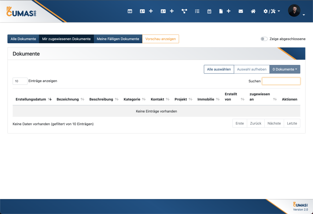Select 'Meine Fälligen Dokumente' tab
The image size is (313, 214).
click(118, 39)
